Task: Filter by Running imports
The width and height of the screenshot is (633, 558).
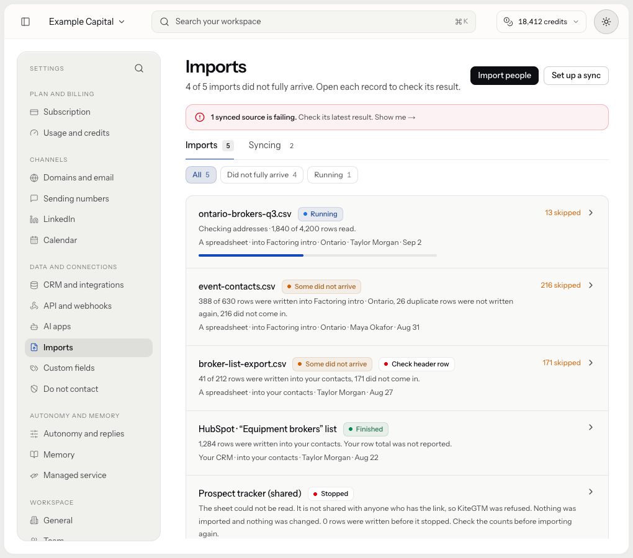Action: pyautogui.click(x=332, y=175)
